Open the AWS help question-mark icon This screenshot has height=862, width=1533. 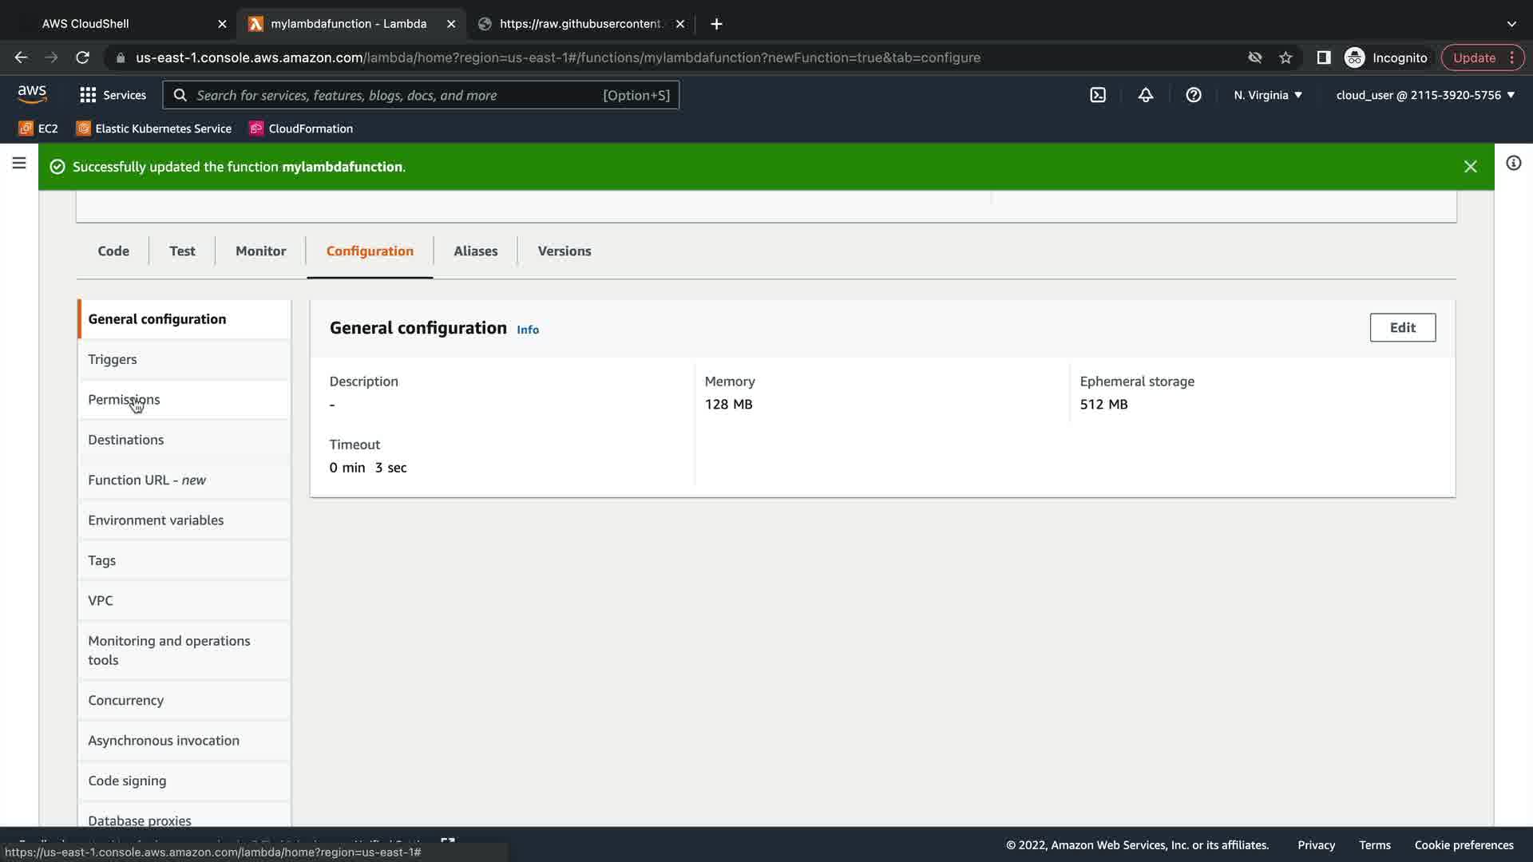coord(1194,95)
